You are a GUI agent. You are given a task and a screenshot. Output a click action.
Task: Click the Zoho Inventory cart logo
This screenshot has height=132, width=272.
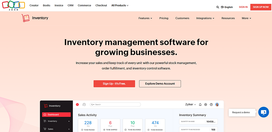click(x=26, y=18)
